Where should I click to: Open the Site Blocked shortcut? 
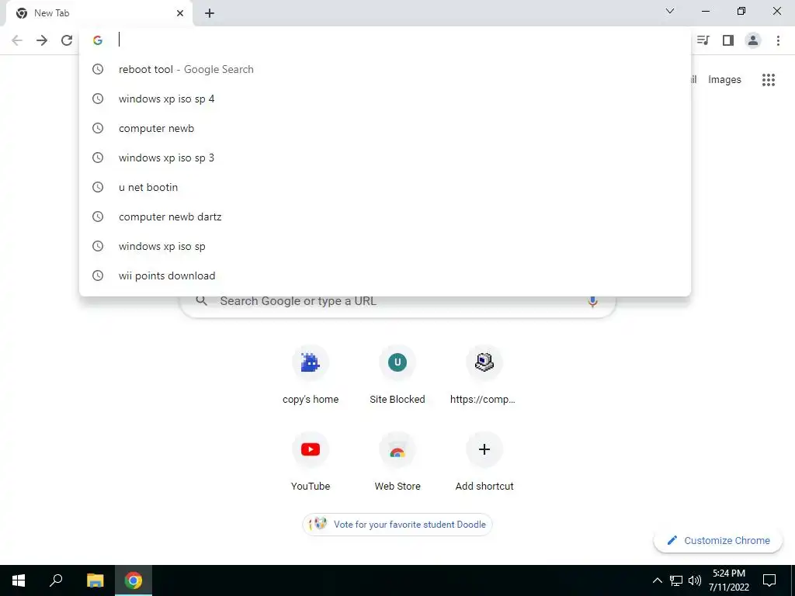(397, 376)
